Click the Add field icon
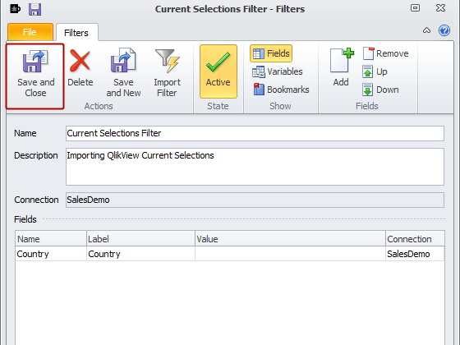 click(x=341, y=67)
